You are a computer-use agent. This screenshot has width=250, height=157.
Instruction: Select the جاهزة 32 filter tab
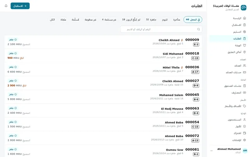coord(151,19)
